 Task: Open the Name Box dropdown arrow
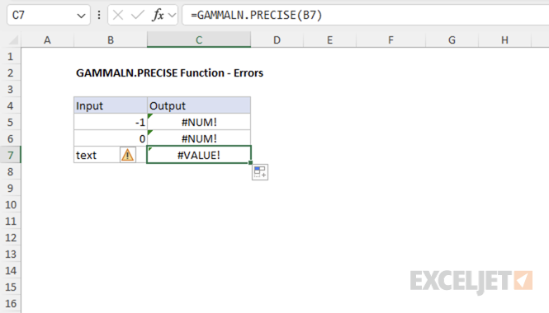point(81,16)
